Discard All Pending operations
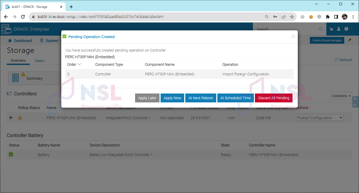The height and width of the screenshot is (193, 359). tap(274, 98)
